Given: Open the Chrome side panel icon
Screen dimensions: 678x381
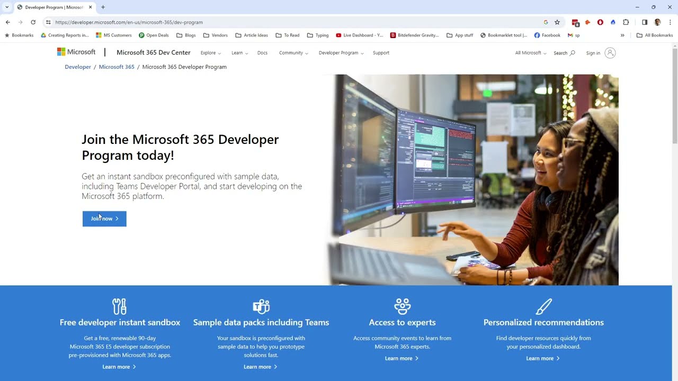Looking at the screenshot, I should coord(645,22).
